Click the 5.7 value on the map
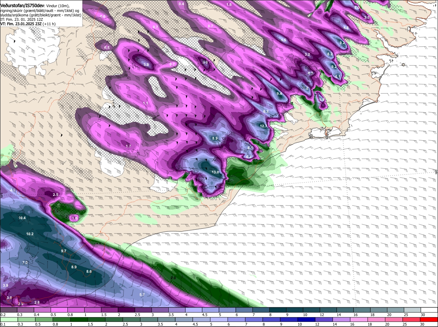Image resolution: width=438 pixels, height=327 pixels. coord(142,294)
